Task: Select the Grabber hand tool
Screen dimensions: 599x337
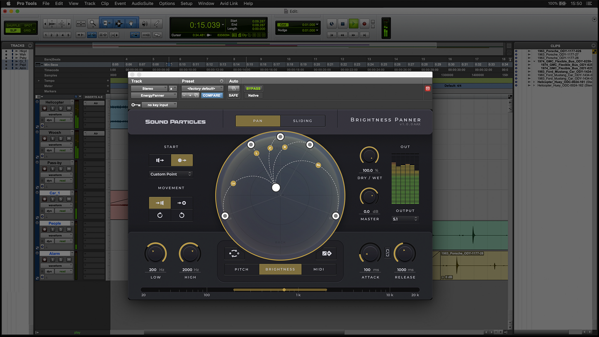Action: coord(131,23)
